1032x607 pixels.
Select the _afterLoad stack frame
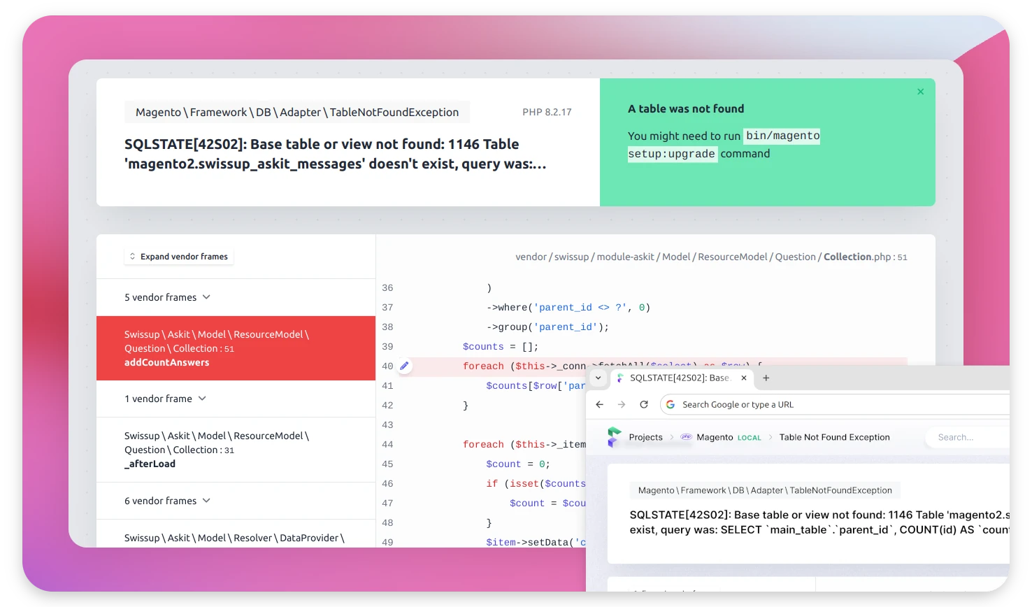(236, 450)
